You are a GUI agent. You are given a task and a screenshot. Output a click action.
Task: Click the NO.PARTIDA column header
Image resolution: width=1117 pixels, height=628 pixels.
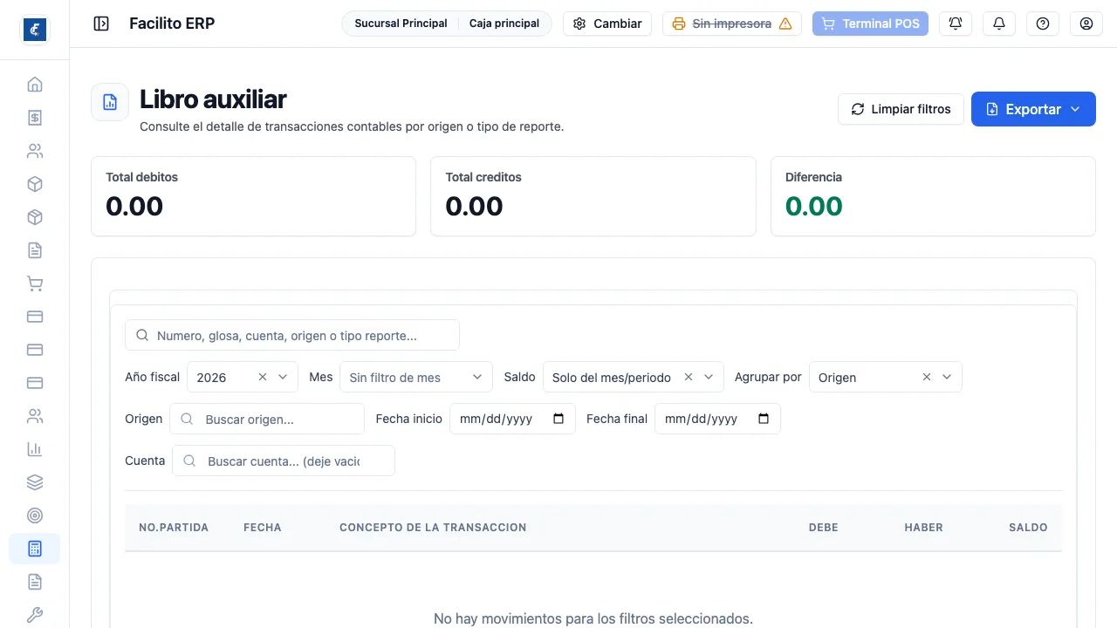[x=174, y=528]
